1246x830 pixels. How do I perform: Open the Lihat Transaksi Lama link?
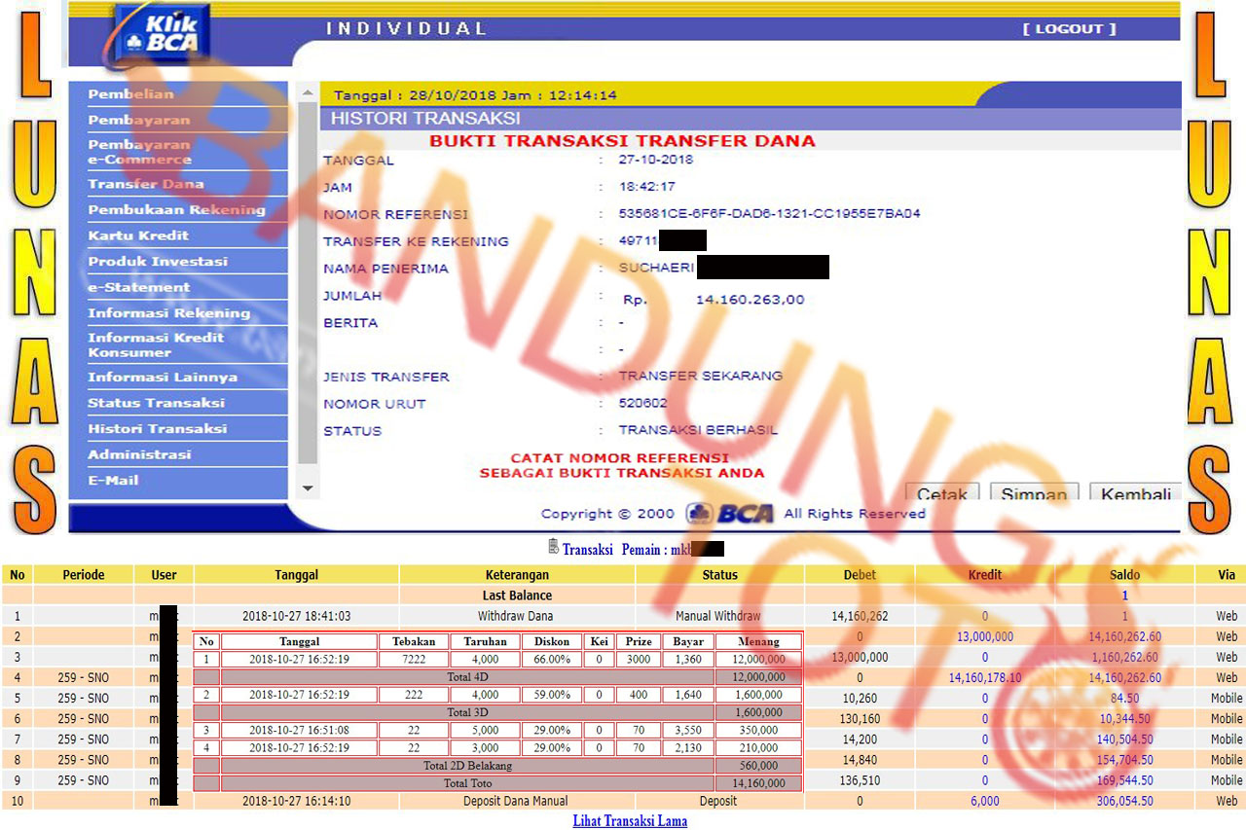pos(630,821)
